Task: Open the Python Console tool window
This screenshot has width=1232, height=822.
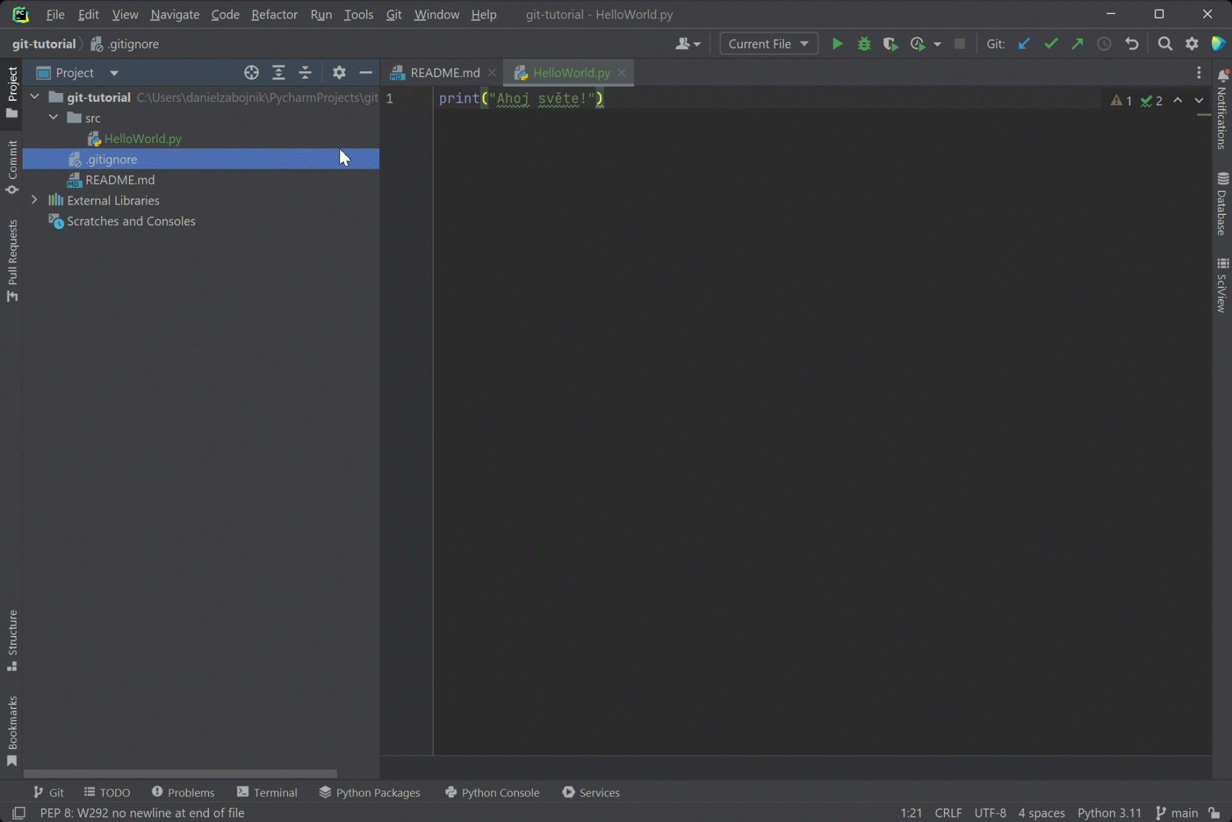Action: click(x=492, y=792)
